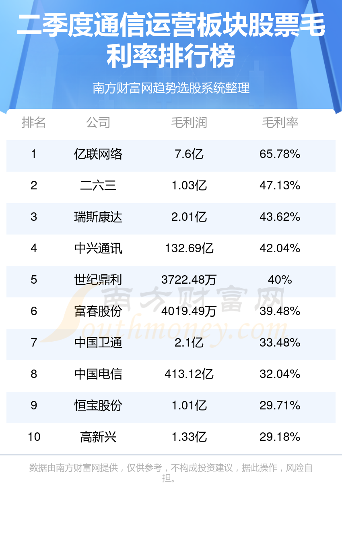
Task: Click the 世纪鼎利 company name
Action: pos(98,280)
